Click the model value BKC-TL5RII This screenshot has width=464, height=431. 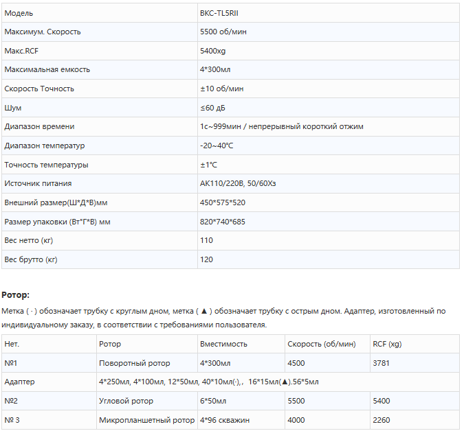pos(220,13)
